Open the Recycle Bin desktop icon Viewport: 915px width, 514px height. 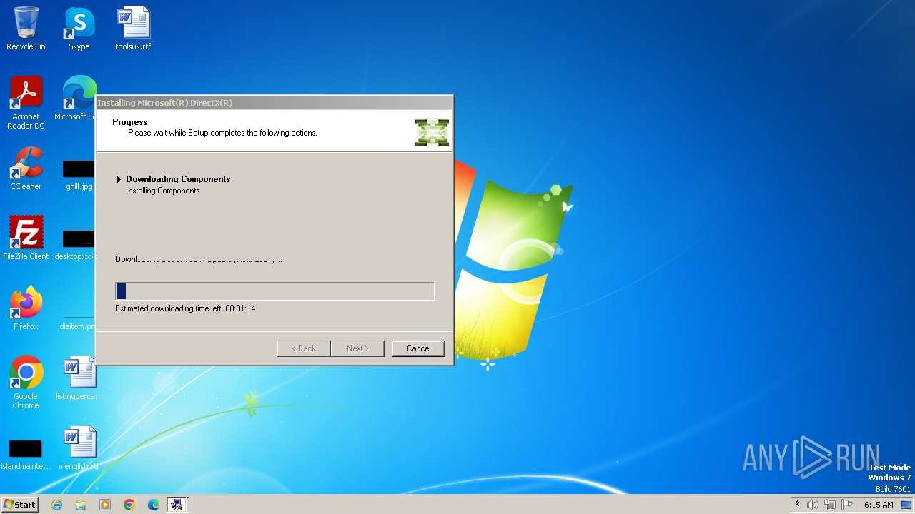pyautogui.click(x=26, y=29)
